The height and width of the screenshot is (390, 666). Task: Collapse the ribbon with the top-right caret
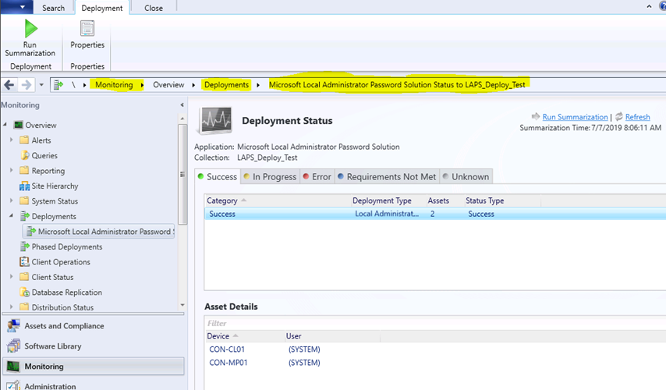pos(649,6)
